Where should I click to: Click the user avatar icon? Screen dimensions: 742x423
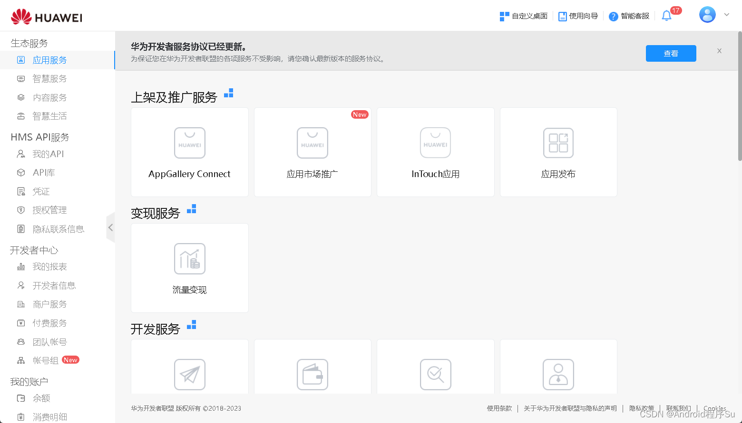tap(707, 15)
